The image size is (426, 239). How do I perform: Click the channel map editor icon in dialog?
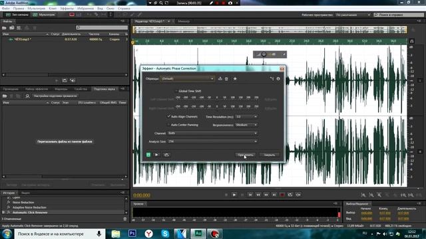272,79
